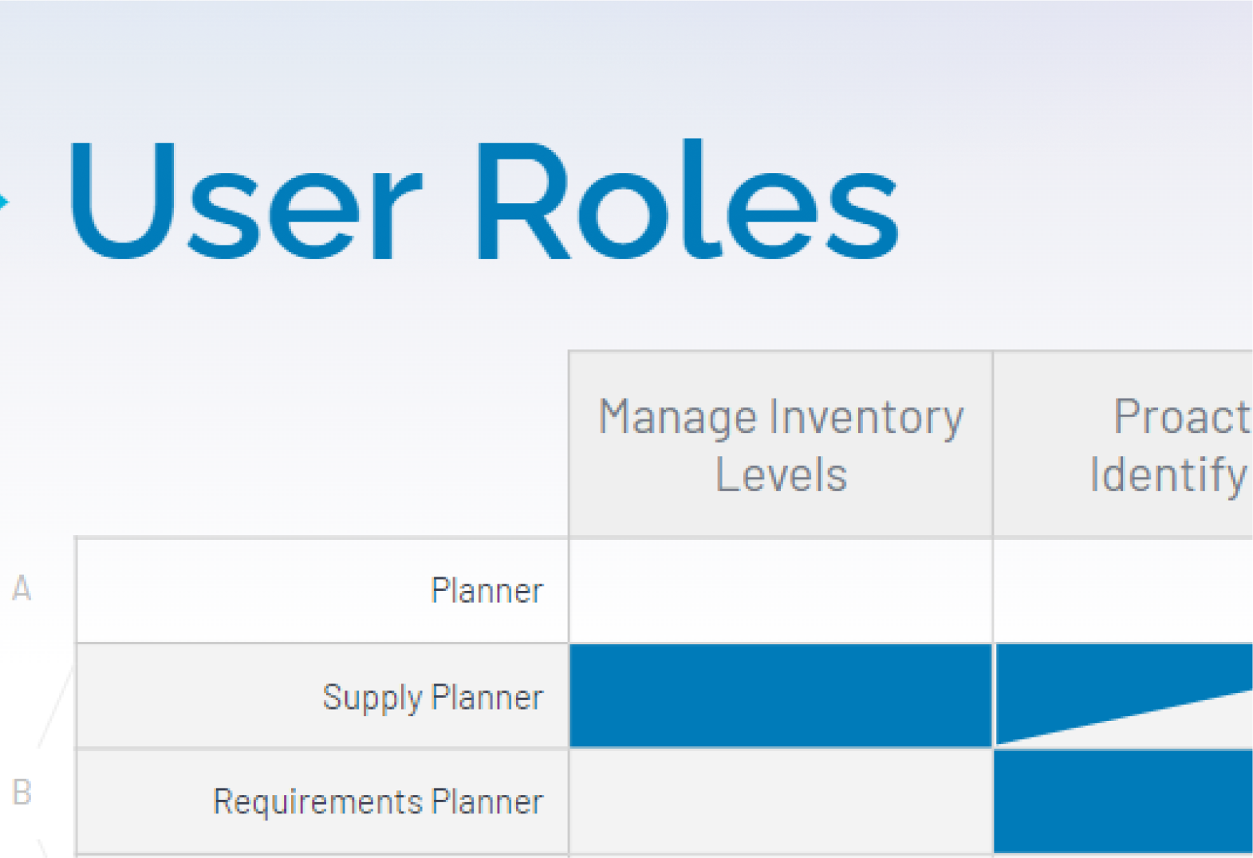Click the word Levels in the header
Screen dimensions: 1253x858
pyautogui.click(x=782, y=475)
